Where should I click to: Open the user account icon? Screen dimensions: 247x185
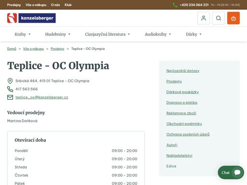204,18
